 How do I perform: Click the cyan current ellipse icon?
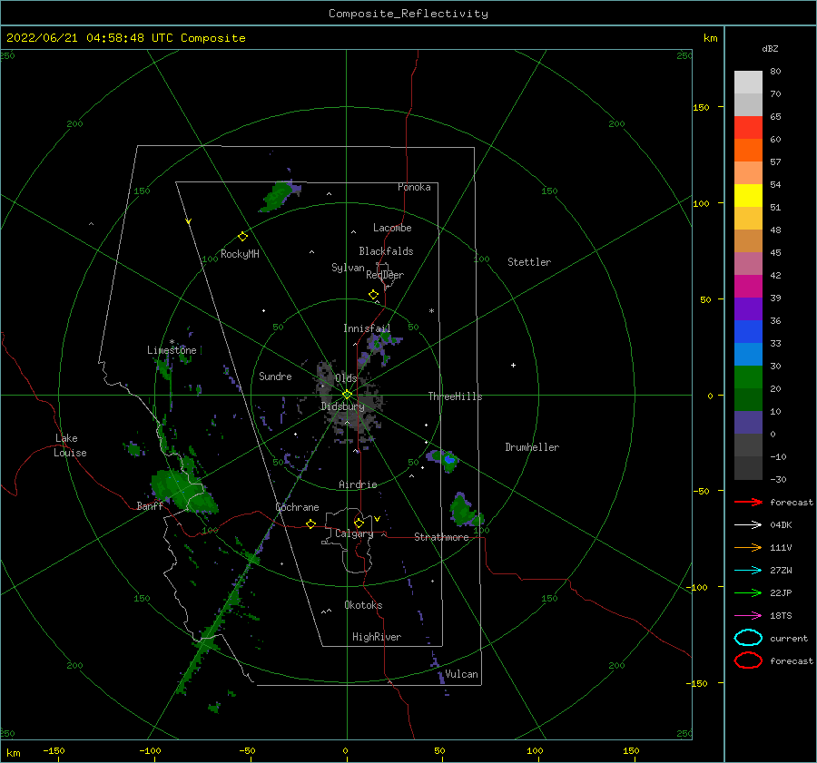(748, 638)
